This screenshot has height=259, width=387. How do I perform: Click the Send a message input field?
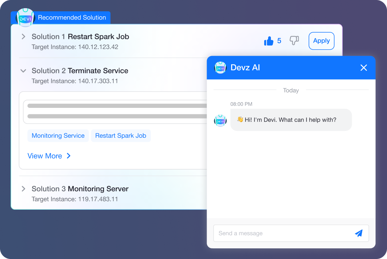(277, 233)
